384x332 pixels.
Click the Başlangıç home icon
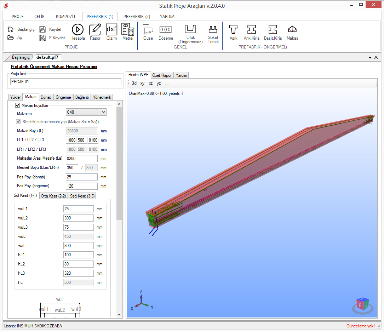click(x=11, y=29)
